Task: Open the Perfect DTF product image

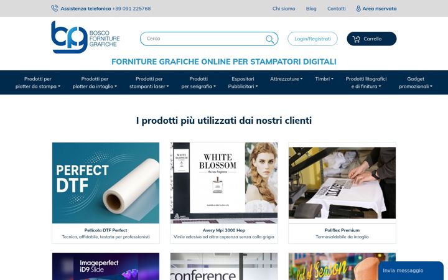Action: coord(106,183)
